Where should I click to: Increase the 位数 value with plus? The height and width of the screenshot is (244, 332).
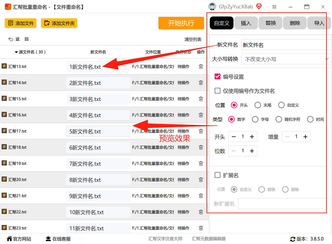click(x=252, y=151)
